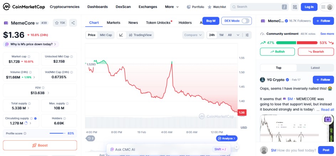Click Read all on YG Crypto post

327,110
